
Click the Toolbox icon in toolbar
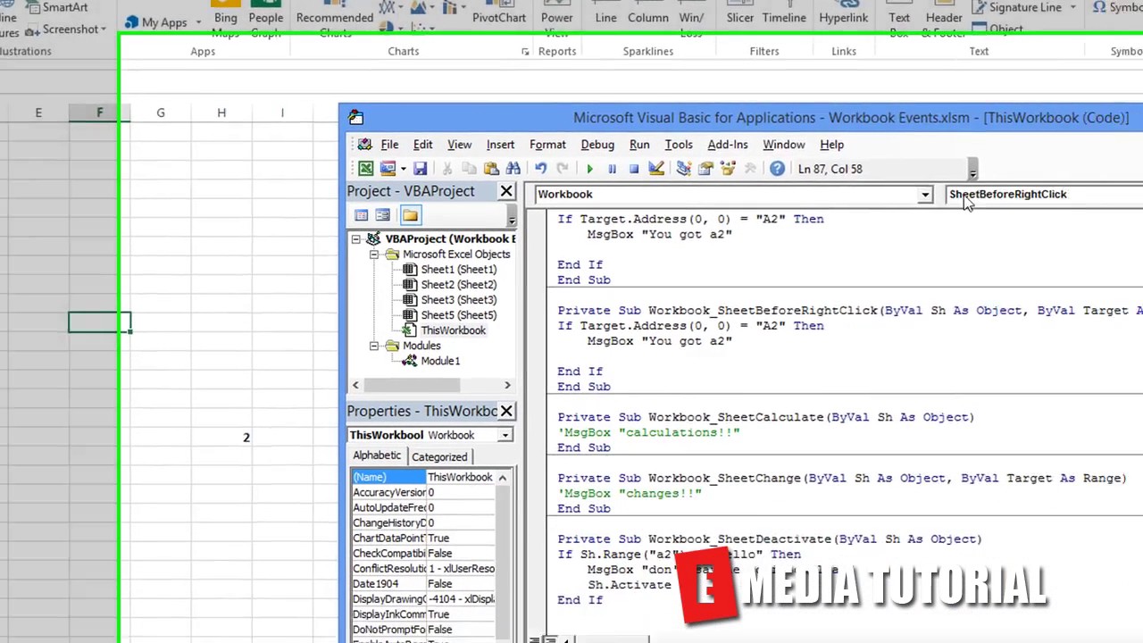(750, 169)
